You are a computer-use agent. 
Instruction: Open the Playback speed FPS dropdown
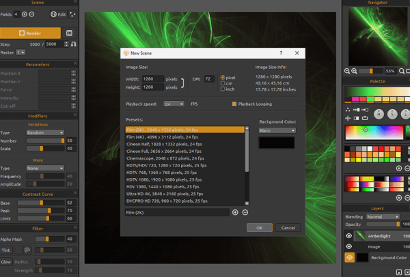pos(174,104)
